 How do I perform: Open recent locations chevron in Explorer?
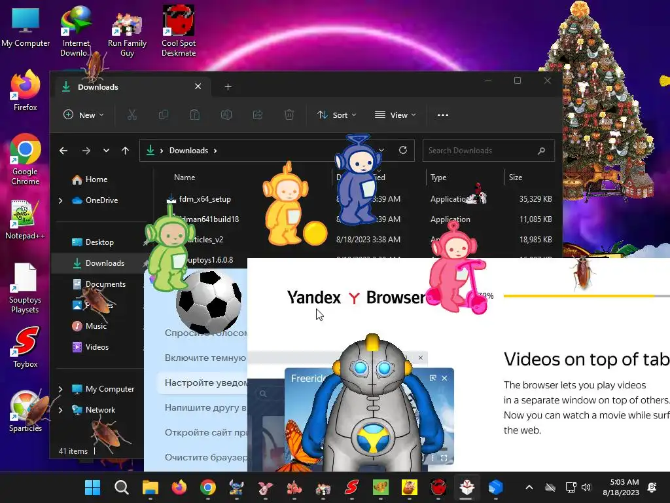(106, 151)
